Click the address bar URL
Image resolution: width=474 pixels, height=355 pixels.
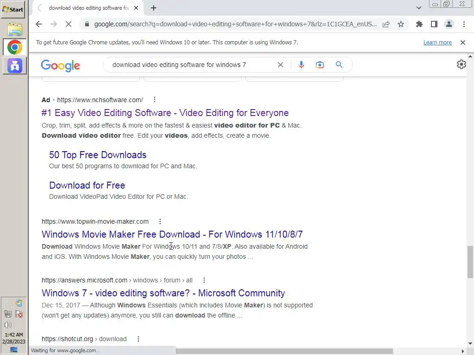(236, 24)
